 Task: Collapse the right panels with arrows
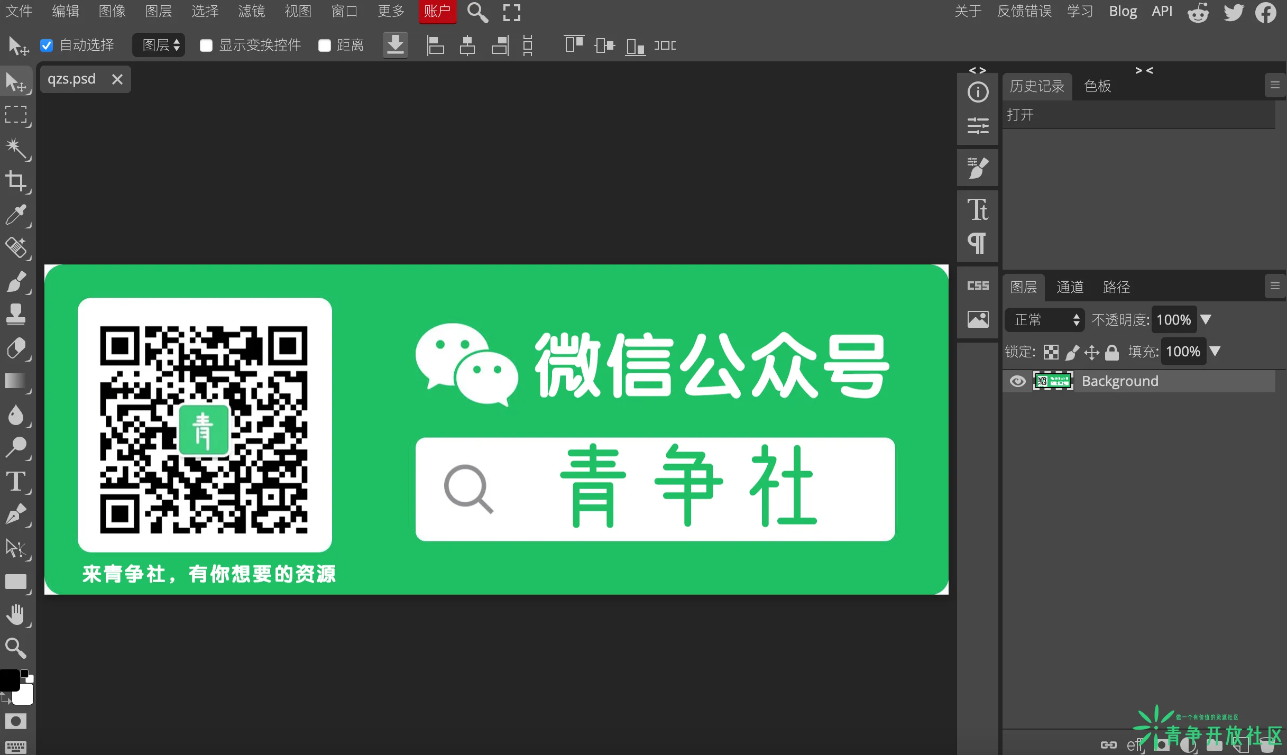point(1144,70)
